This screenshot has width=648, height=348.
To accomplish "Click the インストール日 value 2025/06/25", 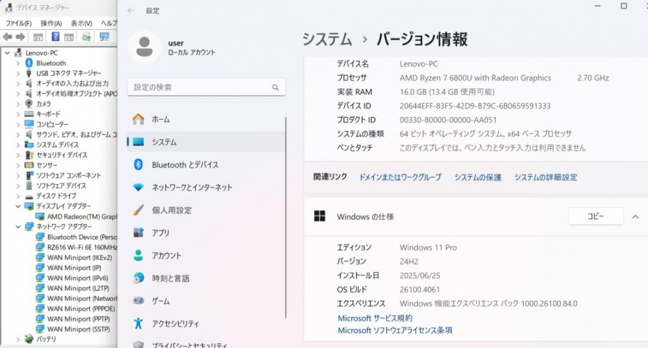I will point(420,276).
